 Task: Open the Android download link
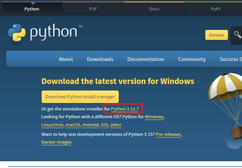tap(91, 125)
